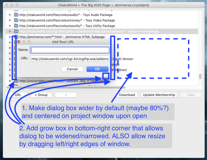This screenshot has height=160, width=207.
Task: Click the URL field in Add Root URL
Action: click(70, 59)
